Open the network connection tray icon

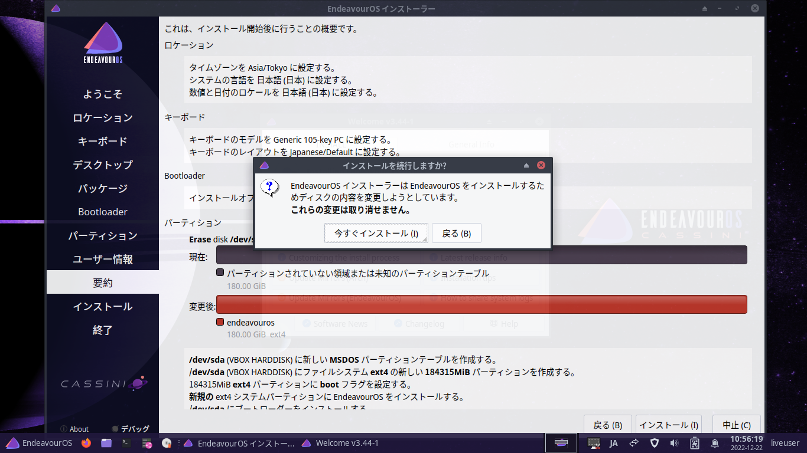[634, 443]
